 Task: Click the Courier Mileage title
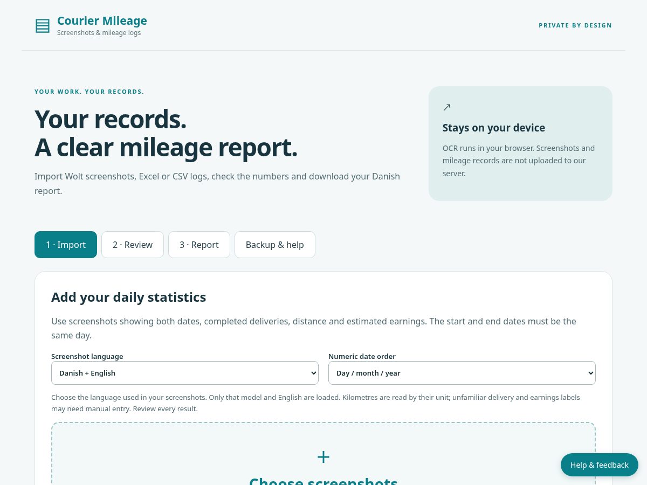(x=102, y=20)
